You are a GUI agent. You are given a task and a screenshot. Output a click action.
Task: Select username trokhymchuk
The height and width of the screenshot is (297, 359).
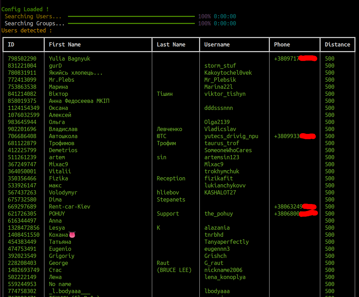pyautogui.click(x=222, y=172)
